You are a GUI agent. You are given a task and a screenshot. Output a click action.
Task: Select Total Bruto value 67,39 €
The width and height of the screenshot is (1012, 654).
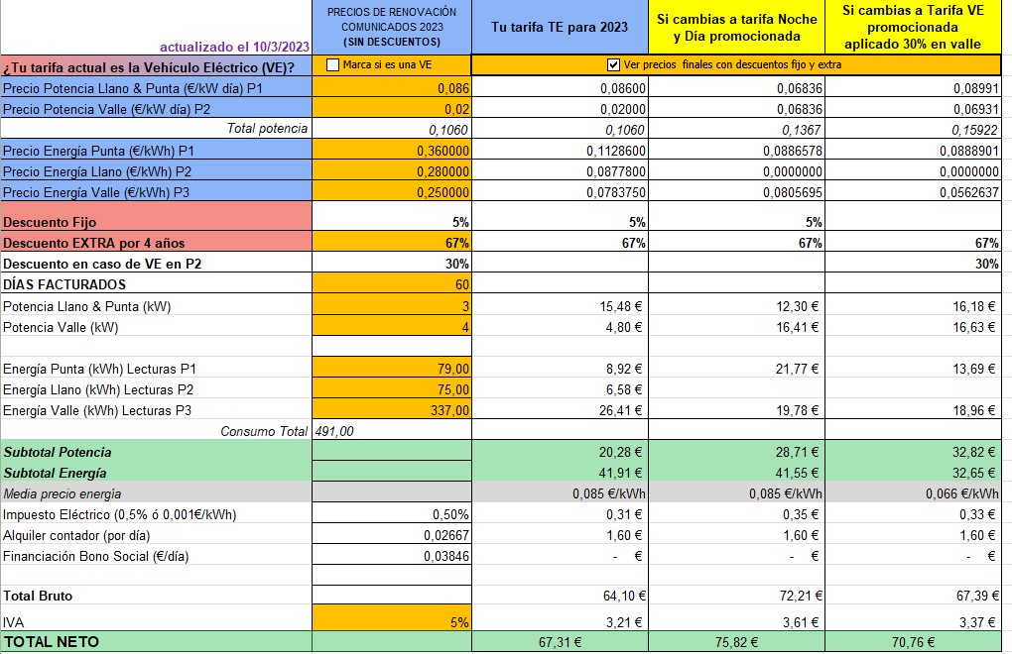pos(977,596)
